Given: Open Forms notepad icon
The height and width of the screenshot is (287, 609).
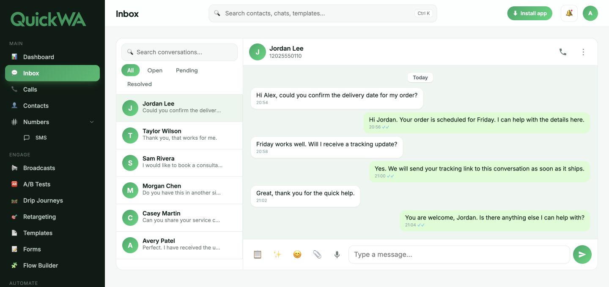Looking at the screenshot, I should (14, 249).
